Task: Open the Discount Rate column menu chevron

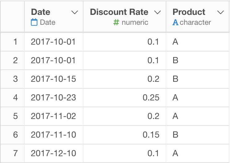Action: 158,12
